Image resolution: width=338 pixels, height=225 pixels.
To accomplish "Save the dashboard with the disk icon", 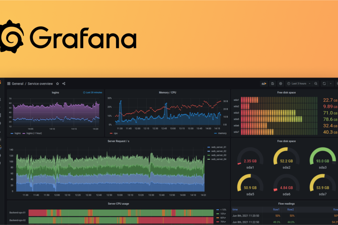I will (273, 83).
